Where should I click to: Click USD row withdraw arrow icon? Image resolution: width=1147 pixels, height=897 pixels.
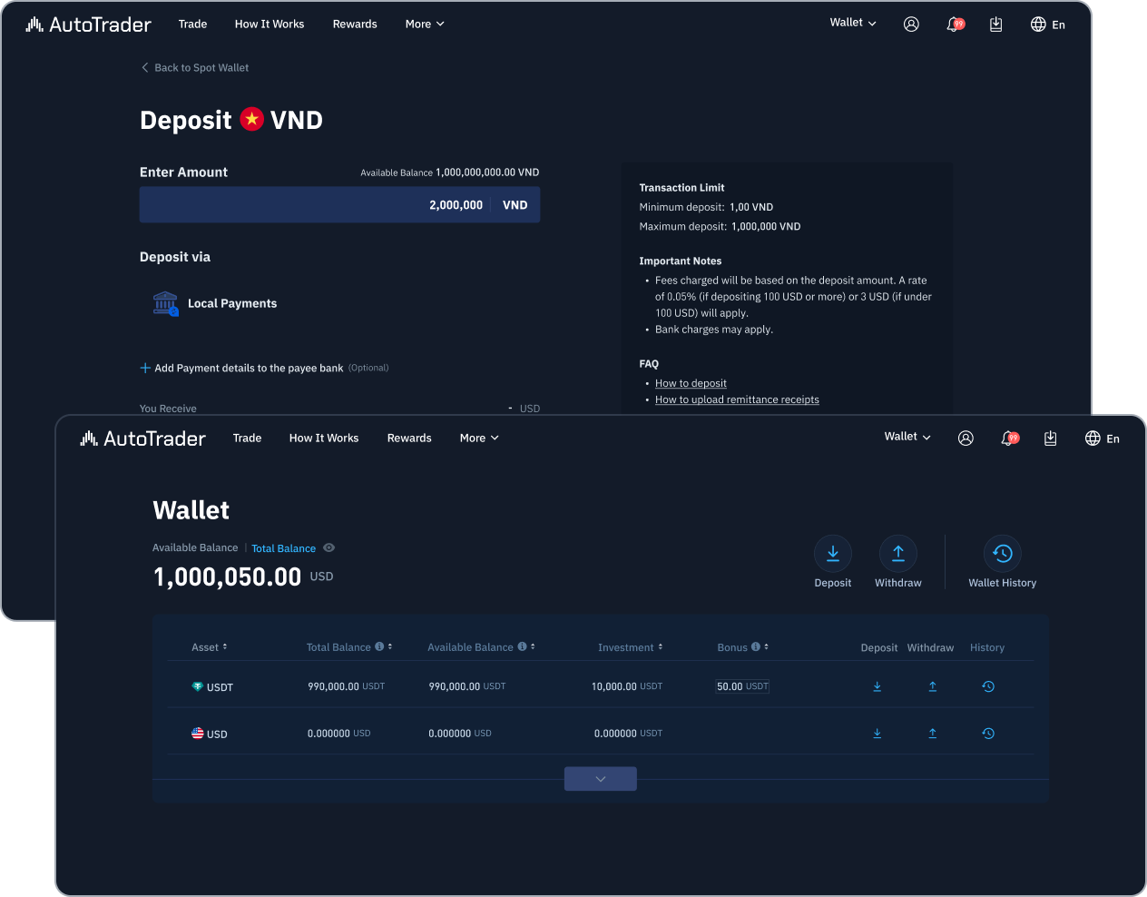(932, 734)
